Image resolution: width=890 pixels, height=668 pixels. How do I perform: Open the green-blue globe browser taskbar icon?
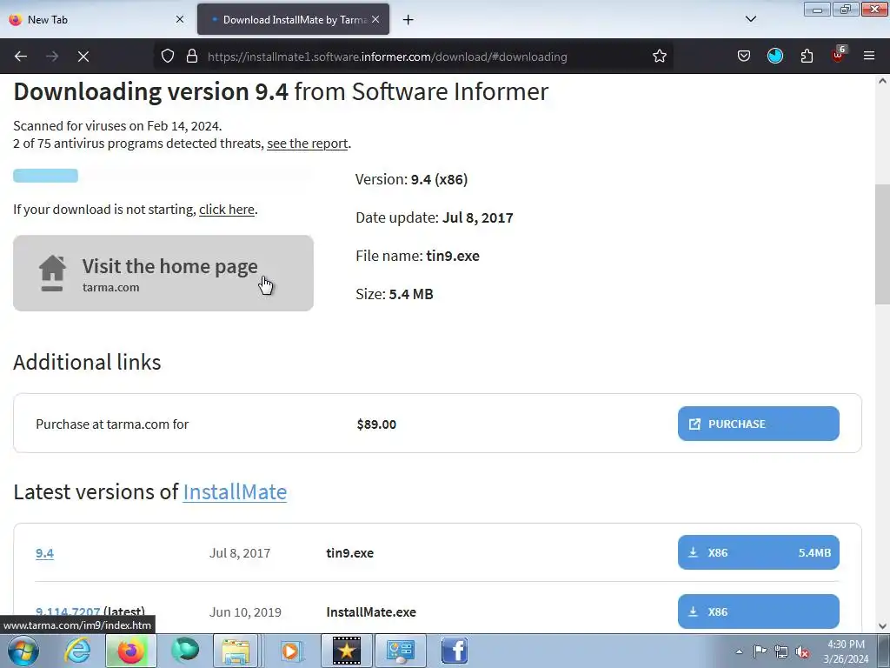pyautogui.click(x=185, y=651)
